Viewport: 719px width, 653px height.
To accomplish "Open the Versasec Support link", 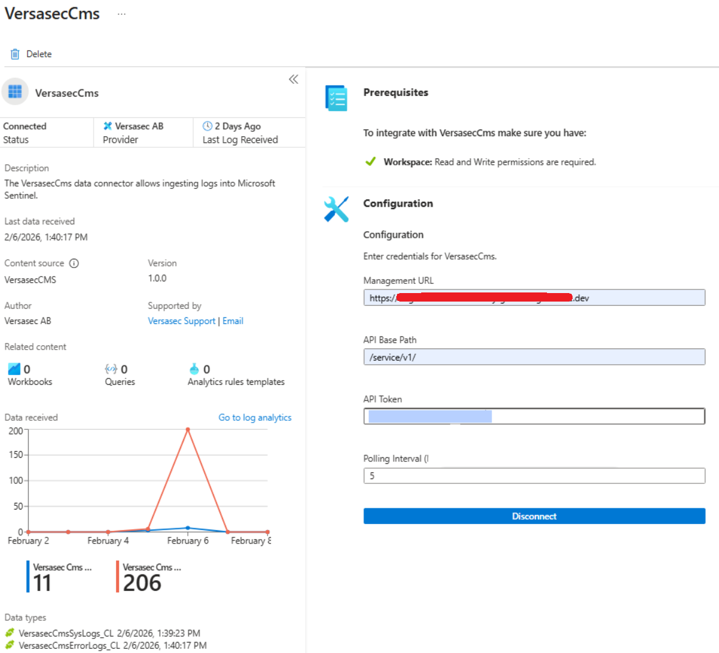I will click(182, 321).
